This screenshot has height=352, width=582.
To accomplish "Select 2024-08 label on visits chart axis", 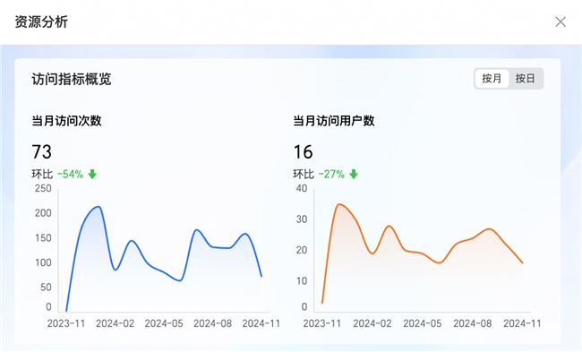I will [x=213, y=323].
